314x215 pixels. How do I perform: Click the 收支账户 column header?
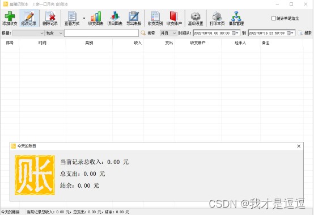point(198,43)
